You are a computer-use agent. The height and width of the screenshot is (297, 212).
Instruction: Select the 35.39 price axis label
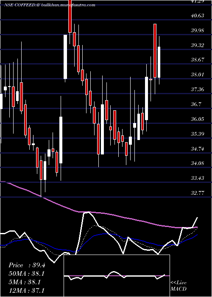click(x=198, y=134)
